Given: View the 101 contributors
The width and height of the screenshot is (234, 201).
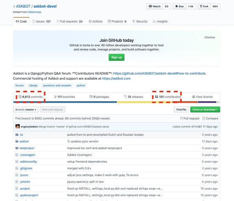Looking at the screenshot, I should [168, 97].
